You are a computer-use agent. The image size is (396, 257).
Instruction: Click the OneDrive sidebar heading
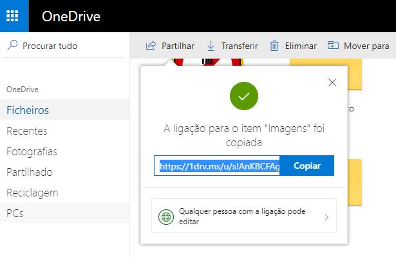(x=23, y=90)
